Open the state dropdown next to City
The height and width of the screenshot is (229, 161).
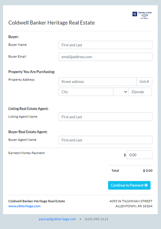pyautogui.click(x=121, y=92)
